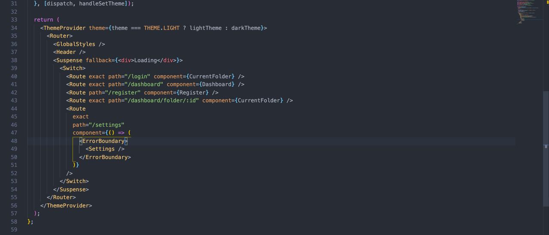
Task: Click {CurrentFolder} on the /login route line
Action: pos(211,76)
